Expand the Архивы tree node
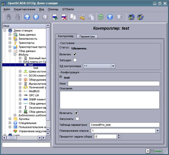 point(10,119)
